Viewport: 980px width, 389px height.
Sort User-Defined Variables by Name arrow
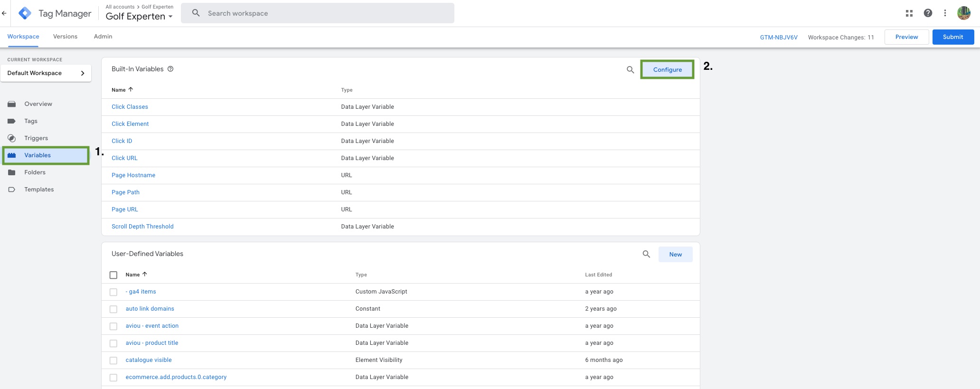pyautogui.click(x=145, y=274)
